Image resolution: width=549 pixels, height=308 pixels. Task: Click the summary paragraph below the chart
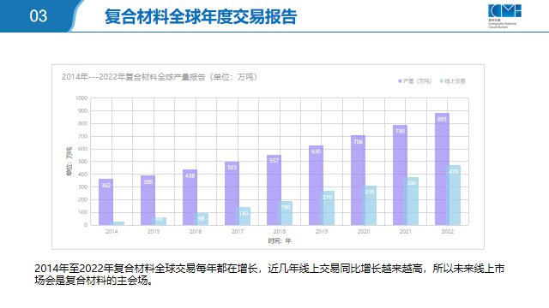click(269, 274)
